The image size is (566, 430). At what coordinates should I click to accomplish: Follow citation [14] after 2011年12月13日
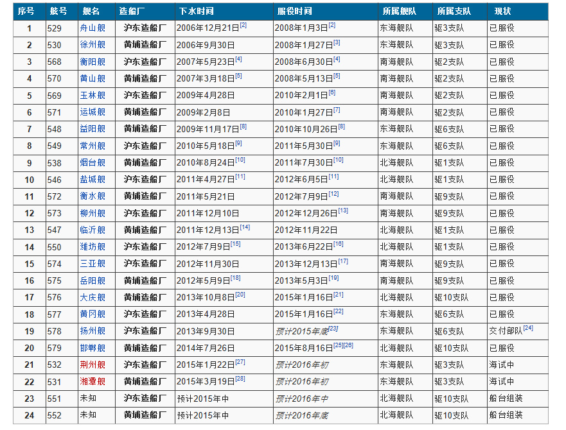tap(245, 227)
